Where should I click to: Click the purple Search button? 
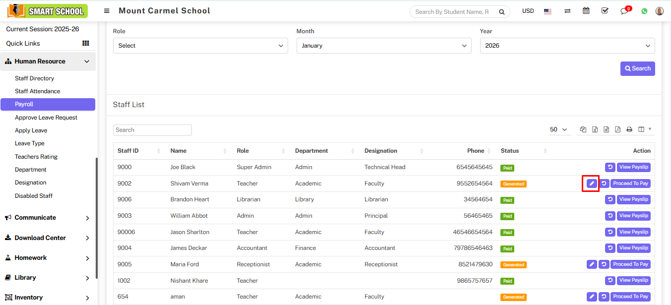(x=637, y=68)
